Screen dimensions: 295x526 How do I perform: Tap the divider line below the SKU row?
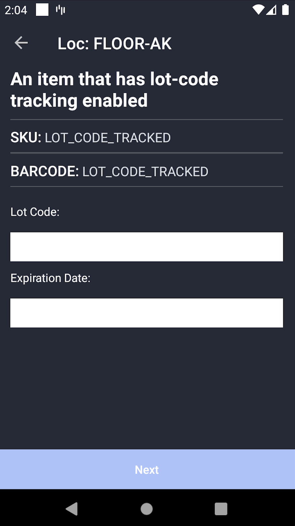click(147, 153)
